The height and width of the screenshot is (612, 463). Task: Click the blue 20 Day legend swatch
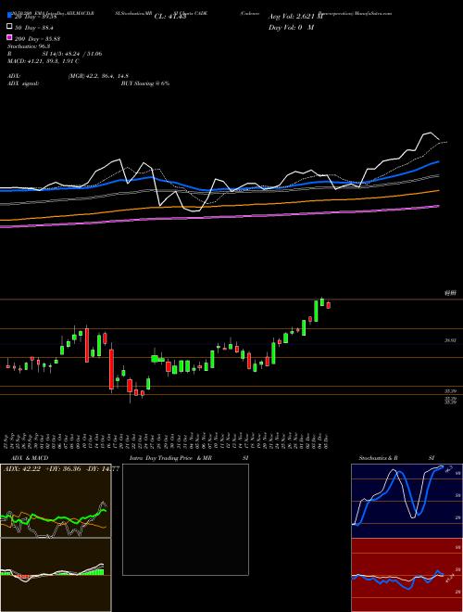click(9, 16)
